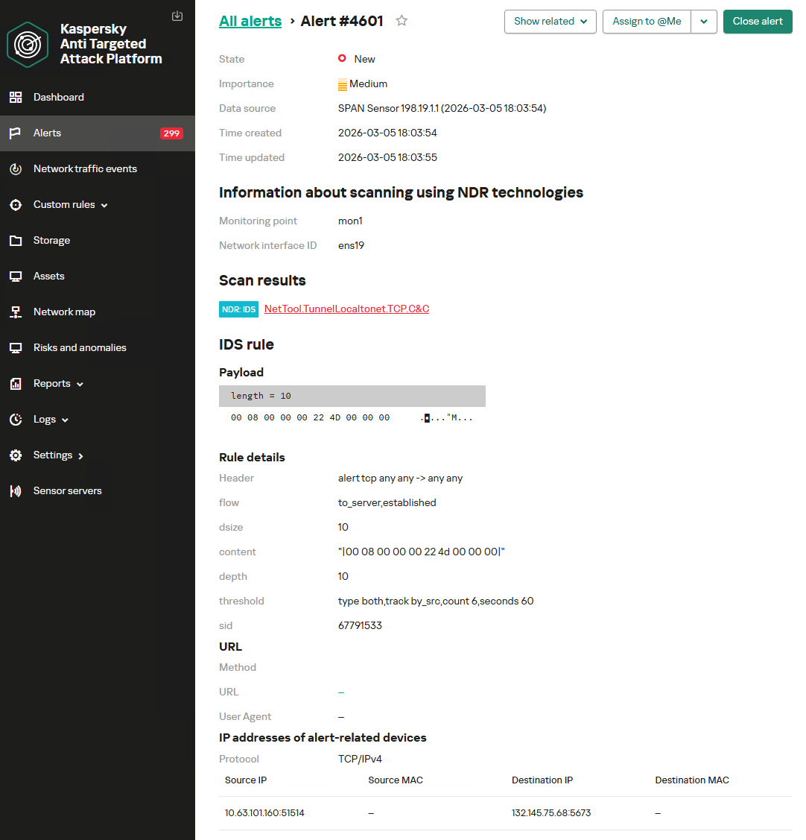Screen dimensions: 806x840
Task: Open the Show related dropdown
Action: pos(550,22)
